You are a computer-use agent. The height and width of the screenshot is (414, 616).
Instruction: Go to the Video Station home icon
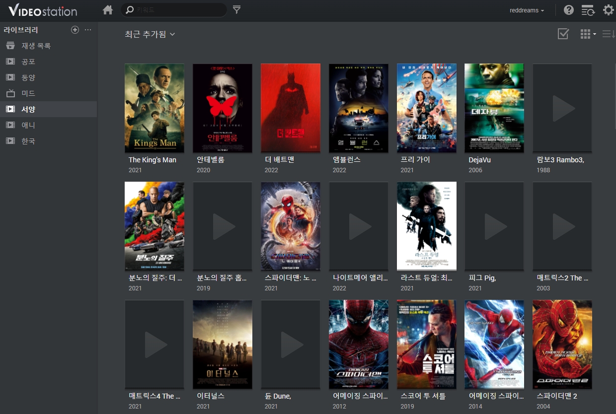[108, 10]
